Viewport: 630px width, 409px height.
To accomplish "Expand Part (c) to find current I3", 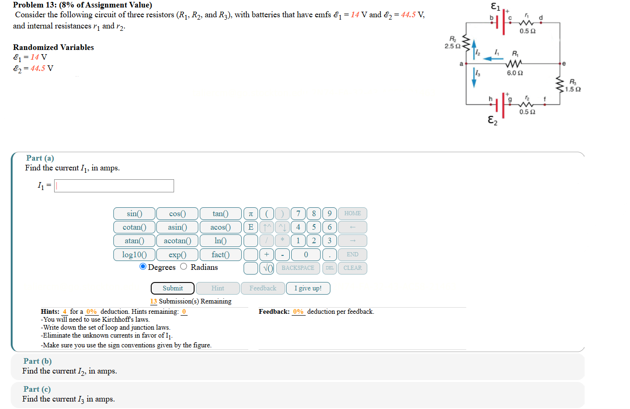I will point(37,389).
